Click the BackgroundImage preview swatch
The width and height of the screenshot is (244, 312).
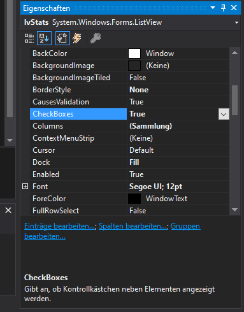pyautogui.click(x=134, y=66)
